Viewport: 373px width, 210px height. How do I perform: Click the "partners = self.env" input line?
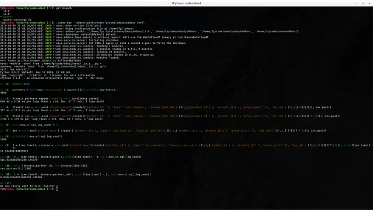[x=59, y=90]
